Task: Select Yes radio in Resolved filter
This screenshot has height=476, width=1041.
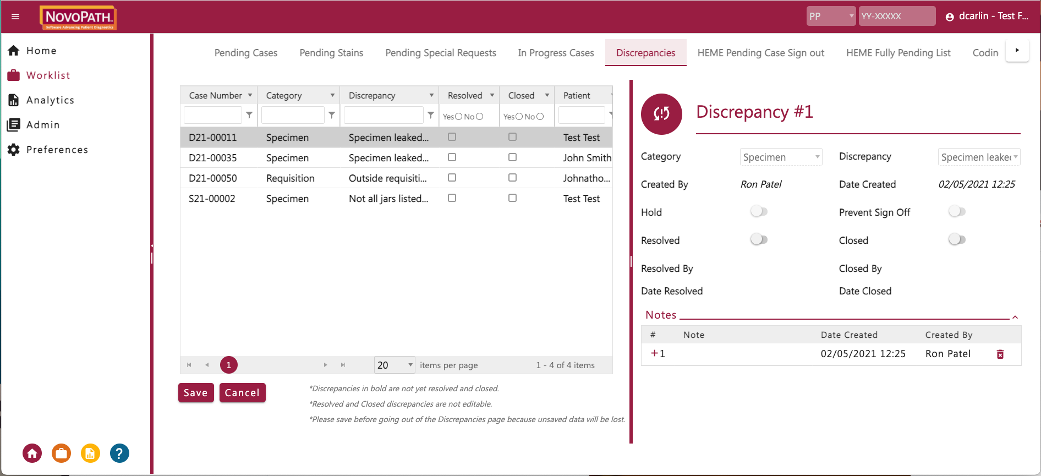Action: 459,117
